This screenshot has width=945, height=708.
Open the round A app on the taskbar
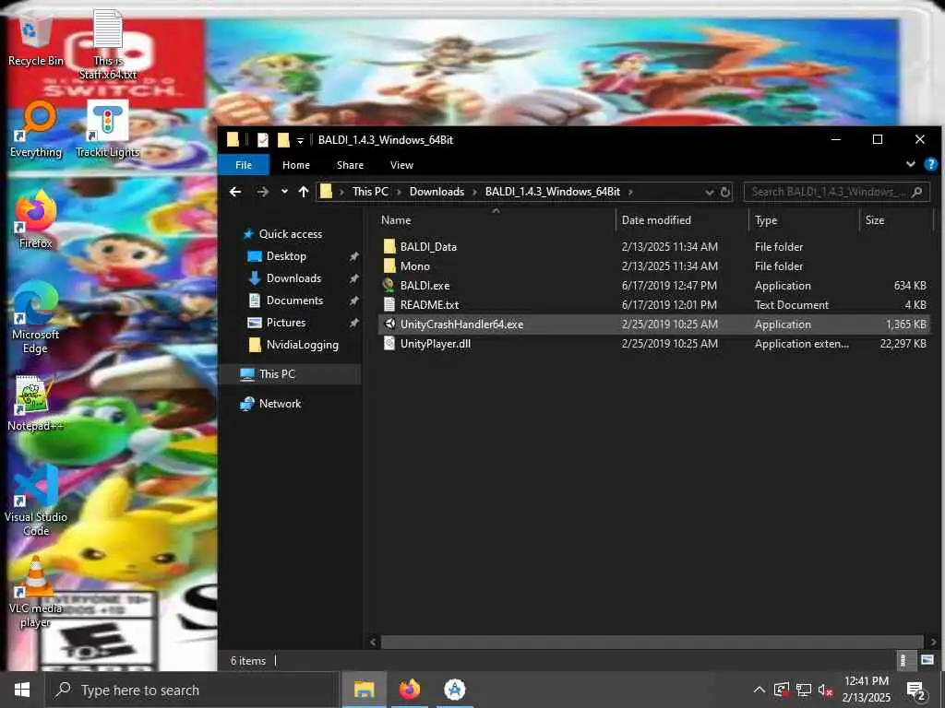point(454,690)
